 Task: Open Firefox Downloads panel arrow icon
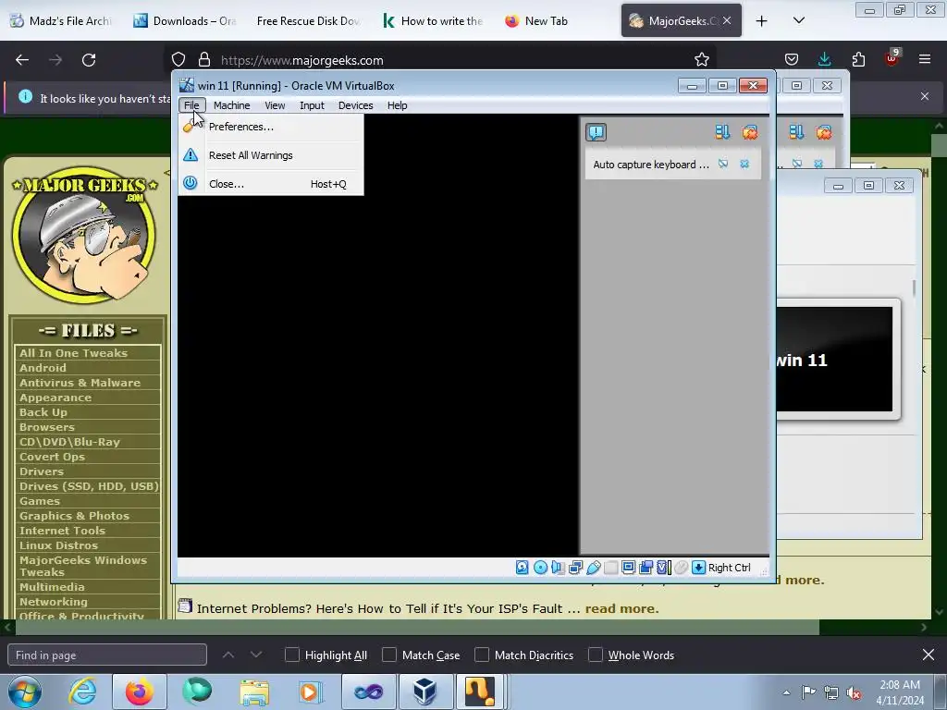click(x=824, y=59)
